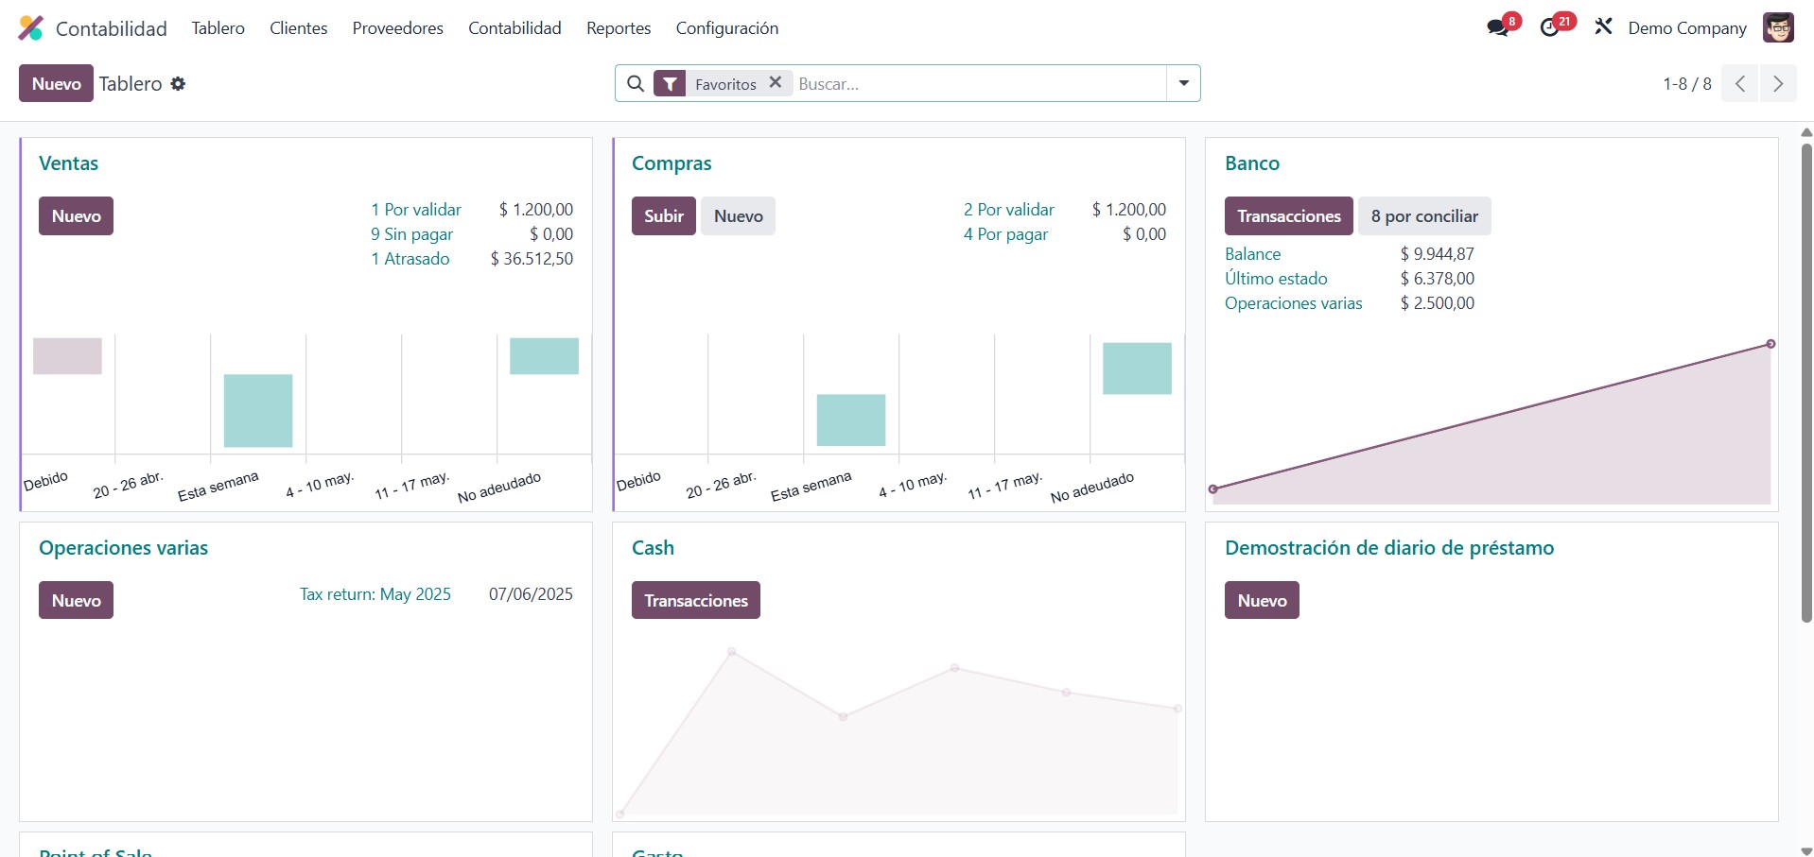
Task: Open the Reportes menu
Action: click(619, 28)
